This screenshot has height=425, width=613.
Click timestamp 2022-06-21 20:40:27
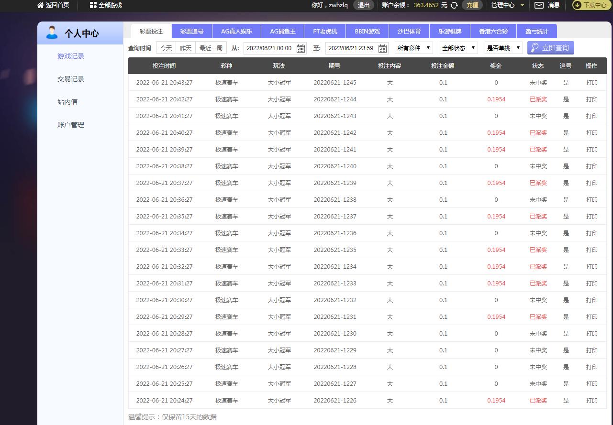coord(164,132)
